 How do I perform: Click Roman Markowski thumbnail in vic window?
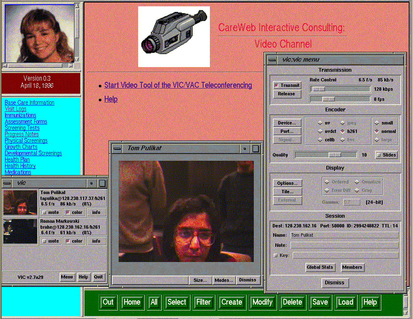pos(20,231)
